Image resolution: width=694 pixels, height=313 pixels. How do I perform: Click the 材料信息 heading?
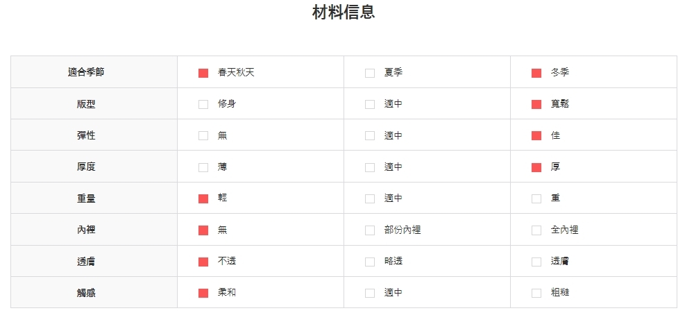pyautogui.click(x=344, y=12)
